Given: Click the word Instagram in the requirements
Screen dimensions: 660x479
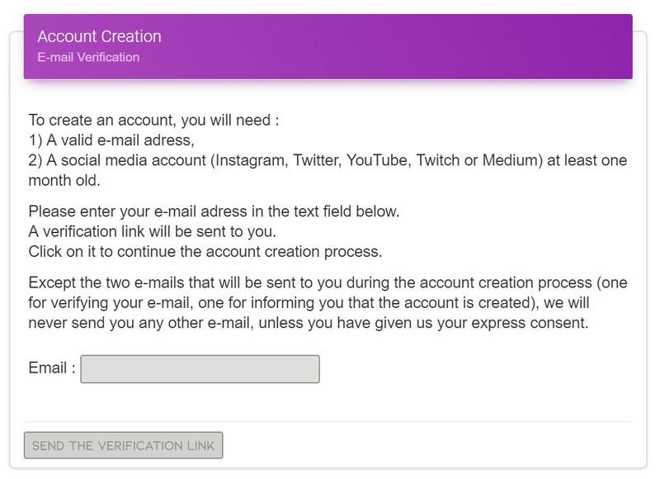Looking at the screenshot, I should coord(250,160).
